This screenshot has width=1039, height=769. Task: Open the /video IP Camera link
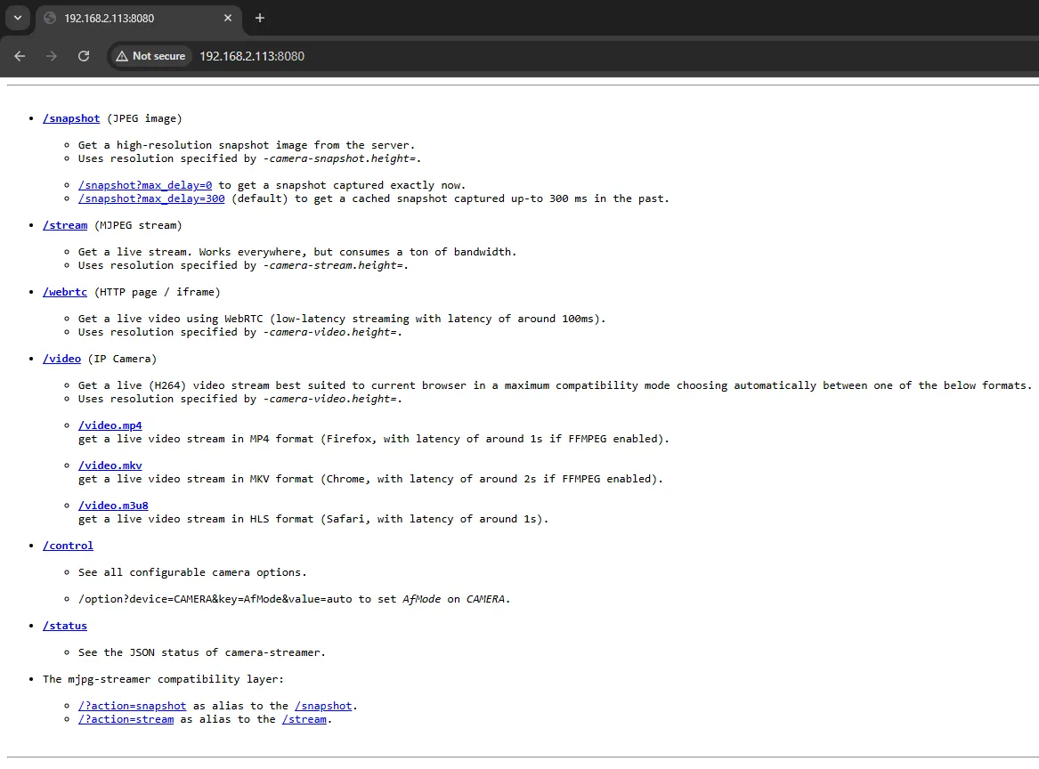(61, 359)
